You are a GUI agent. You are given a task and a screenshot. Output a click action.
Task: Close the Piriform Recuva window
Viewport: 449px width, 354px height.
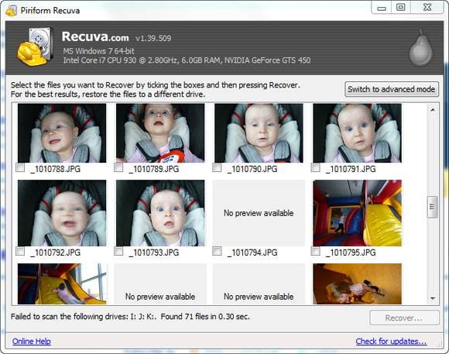click(427, 8)
